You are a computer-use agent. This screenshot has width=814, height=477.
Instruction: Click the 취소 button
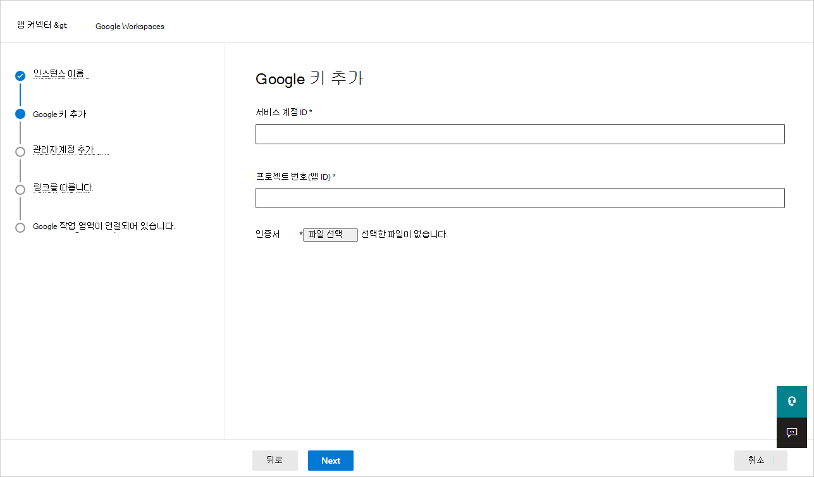pyautogui.click(x=761, y=461)
